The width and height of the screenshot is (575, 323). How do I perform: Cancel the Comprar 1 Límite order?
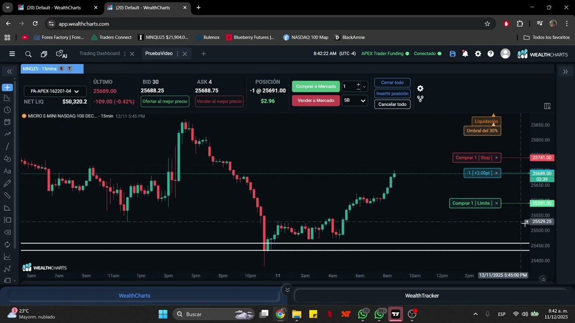point(496,203)
